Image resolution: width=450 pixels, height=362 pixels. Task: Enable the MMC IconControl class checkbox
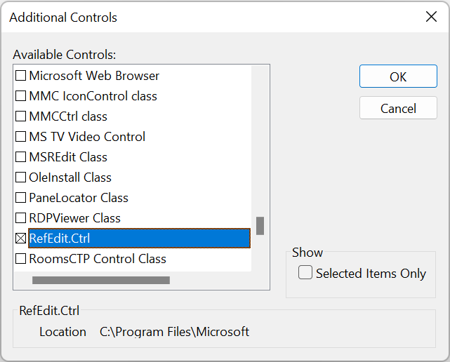pyautogui.click(x=20, y=96)
